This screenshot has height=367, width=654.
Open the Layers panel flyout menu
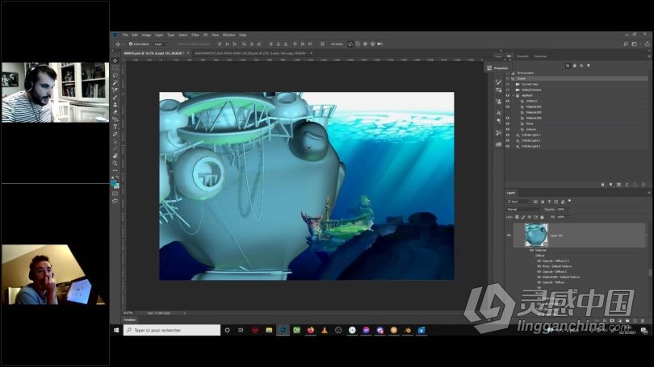click(x=649, y=193)
